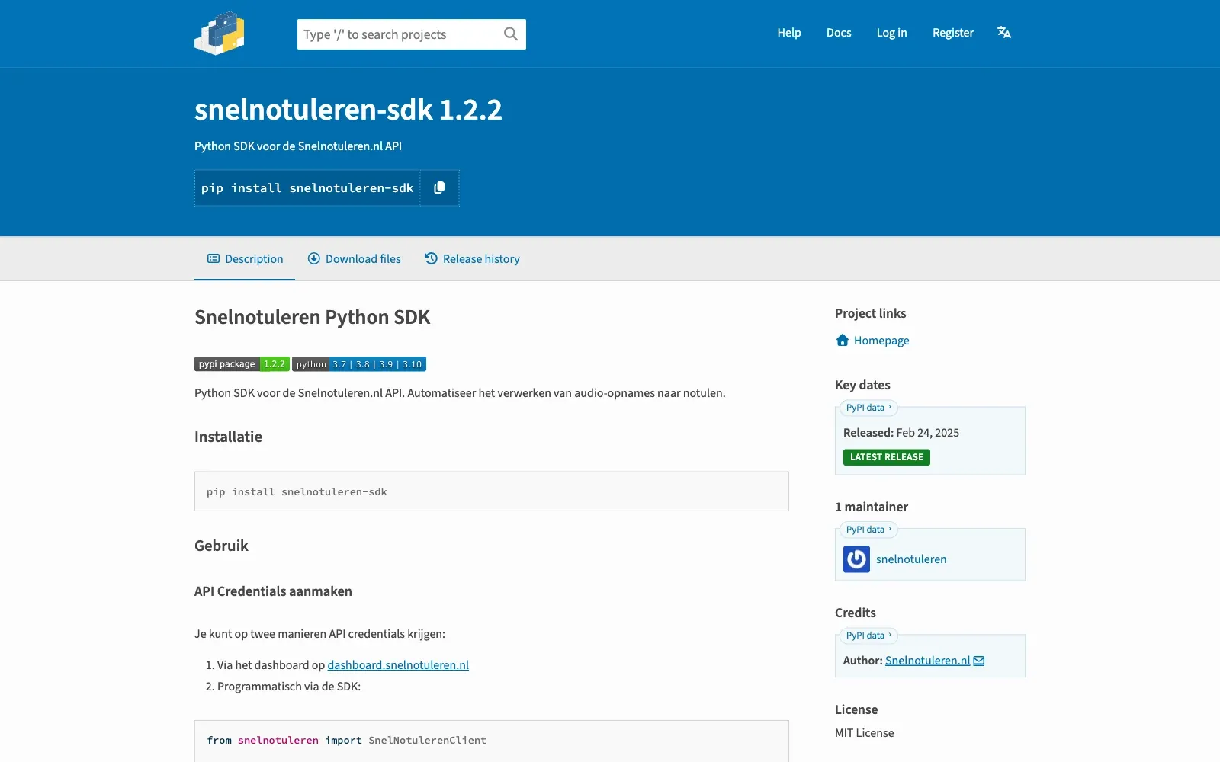This screenshot has width=1220, height=762.
Task: Click the python versions badge
Action: 359,364
